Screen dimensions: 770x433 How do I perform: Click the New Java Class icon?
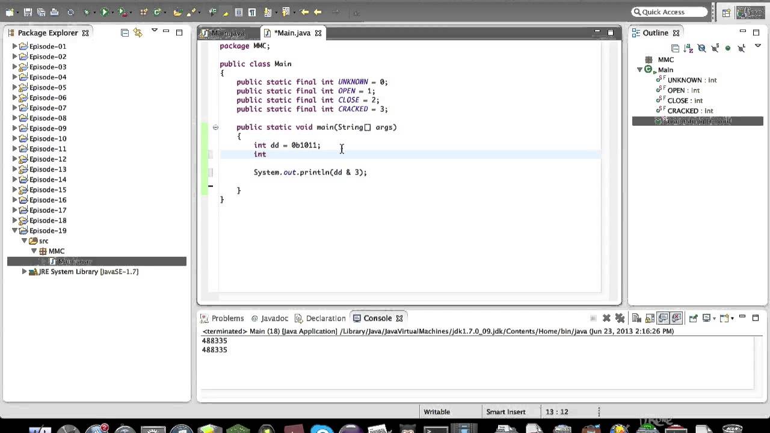(x=158, y=12)
